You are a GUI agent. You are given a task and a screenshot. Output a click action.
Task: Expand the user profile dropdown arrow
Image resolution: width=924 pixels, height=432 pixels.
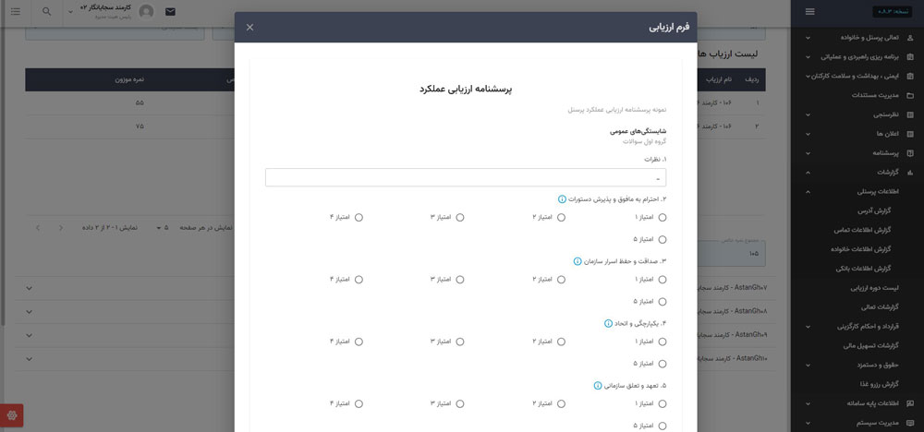71,12
